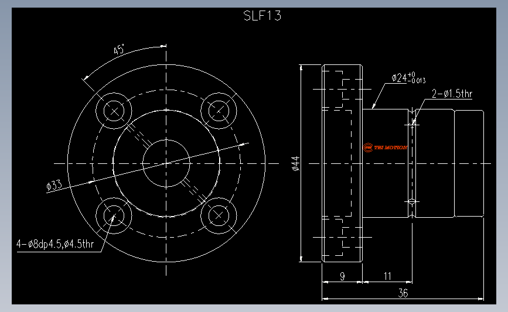The width and height of the screenshot is (508, 312).
Task: Select the ø33 bolt circle dimension
Action: (x=54, y=185)
